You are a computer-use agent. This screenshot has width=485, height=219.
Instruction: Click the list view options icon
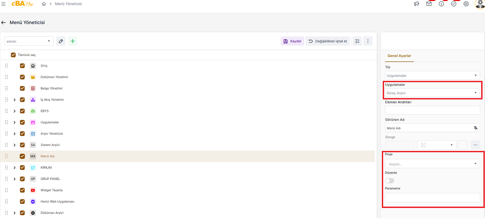pos(357,41)
